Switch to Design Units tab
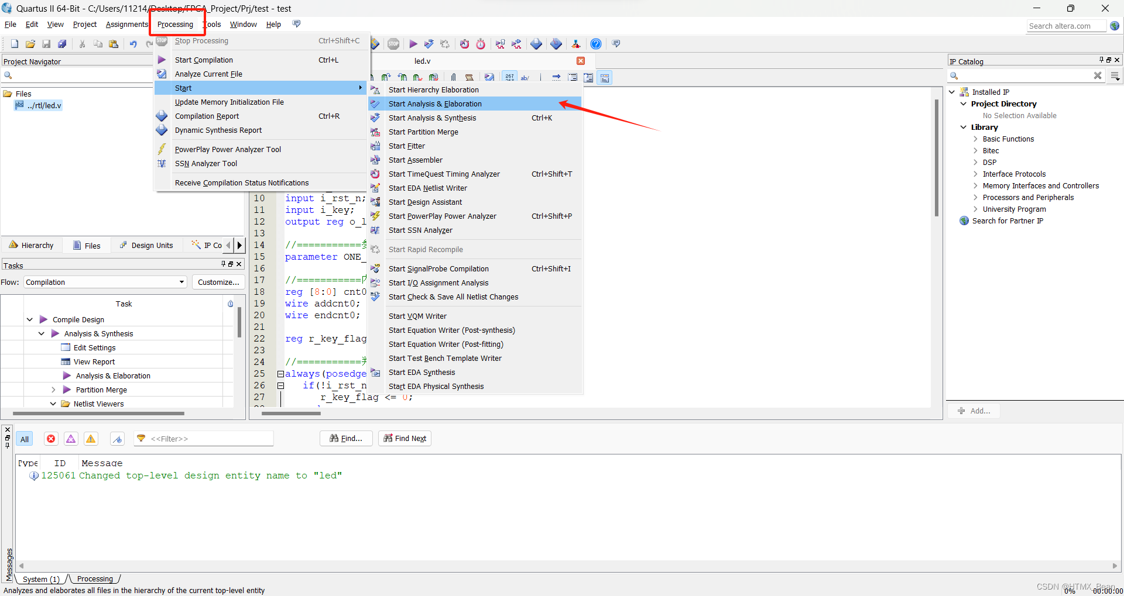This screenshot has width=1124, height=596. coord(146,245)
